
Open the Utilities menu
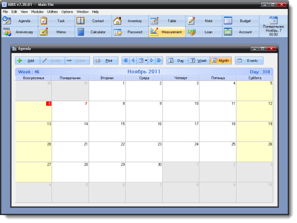pyautogui.click(x=53, y=12)
